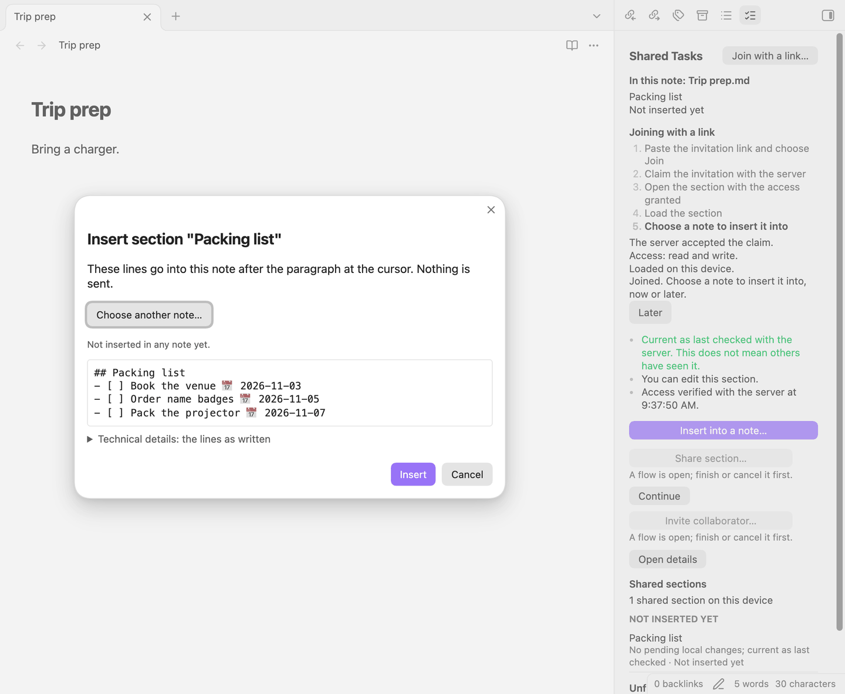Click the ## Packing list line
845x694 pixels.
click(x=140, y=372)
